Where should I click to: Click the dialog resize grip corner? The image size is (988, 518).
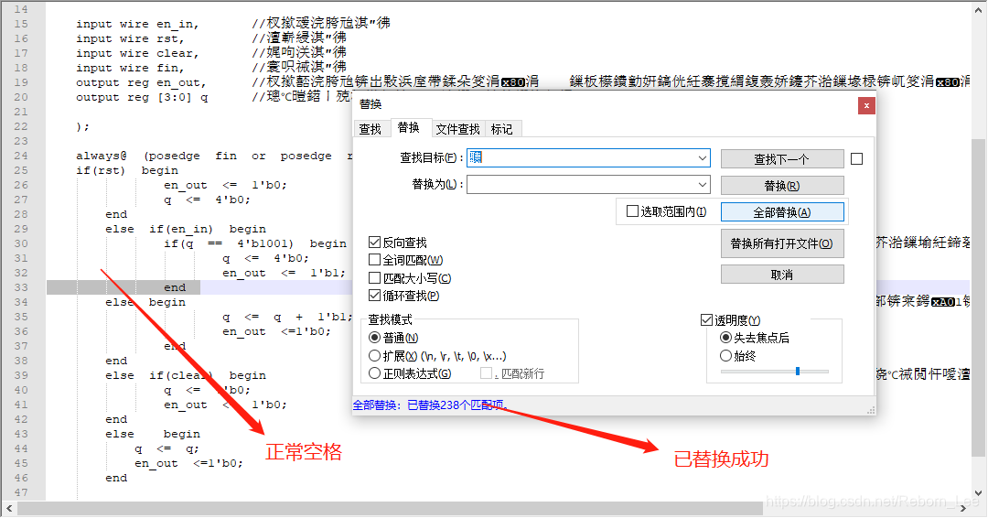coord(871,410)
